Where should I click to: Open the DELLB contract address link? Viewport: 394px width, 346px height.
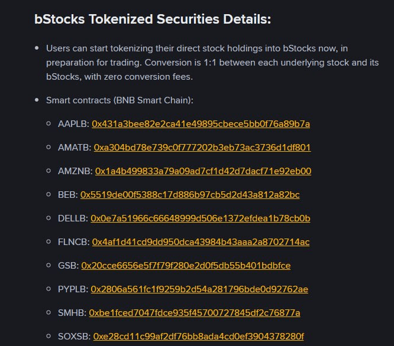pos(201,218)
